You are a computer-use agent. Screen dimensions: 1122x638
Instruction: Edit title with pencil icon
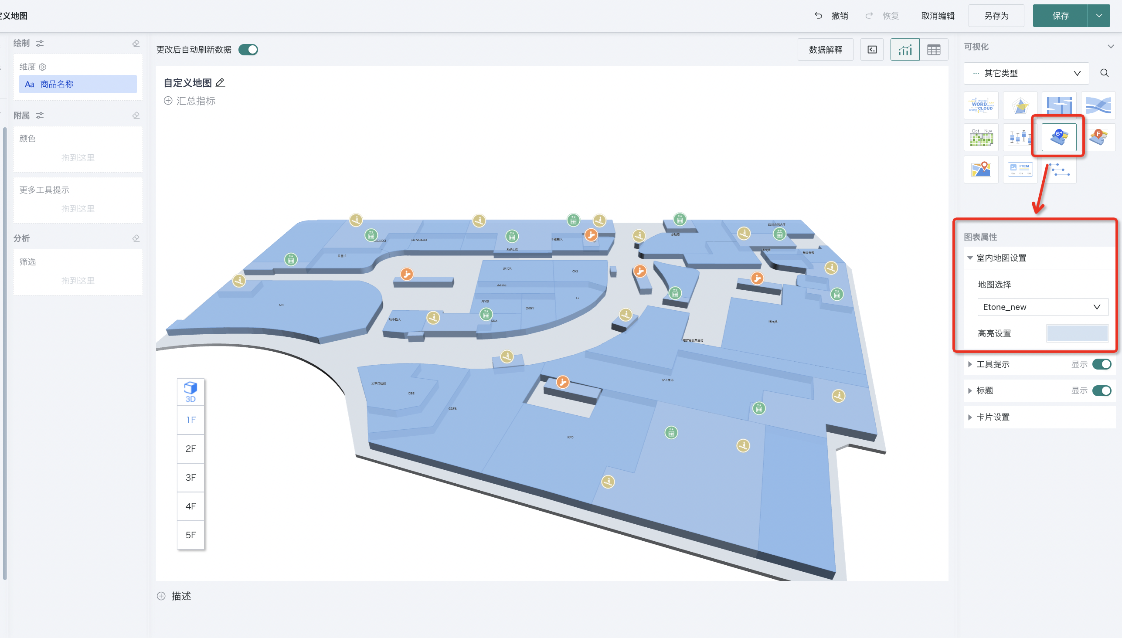coord(221,83)
